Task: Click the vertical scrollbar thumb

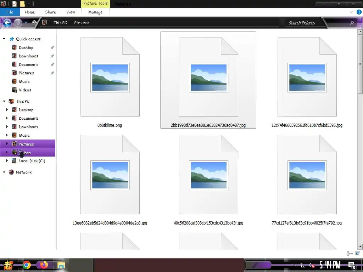Action: pos(360,64)
